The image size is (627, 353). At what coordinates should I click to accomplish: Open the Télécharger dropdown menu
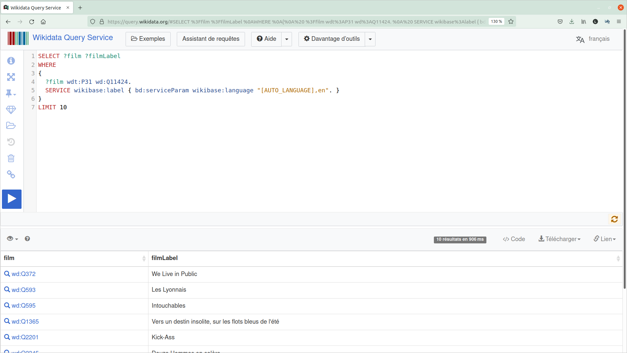click(559, 239)
